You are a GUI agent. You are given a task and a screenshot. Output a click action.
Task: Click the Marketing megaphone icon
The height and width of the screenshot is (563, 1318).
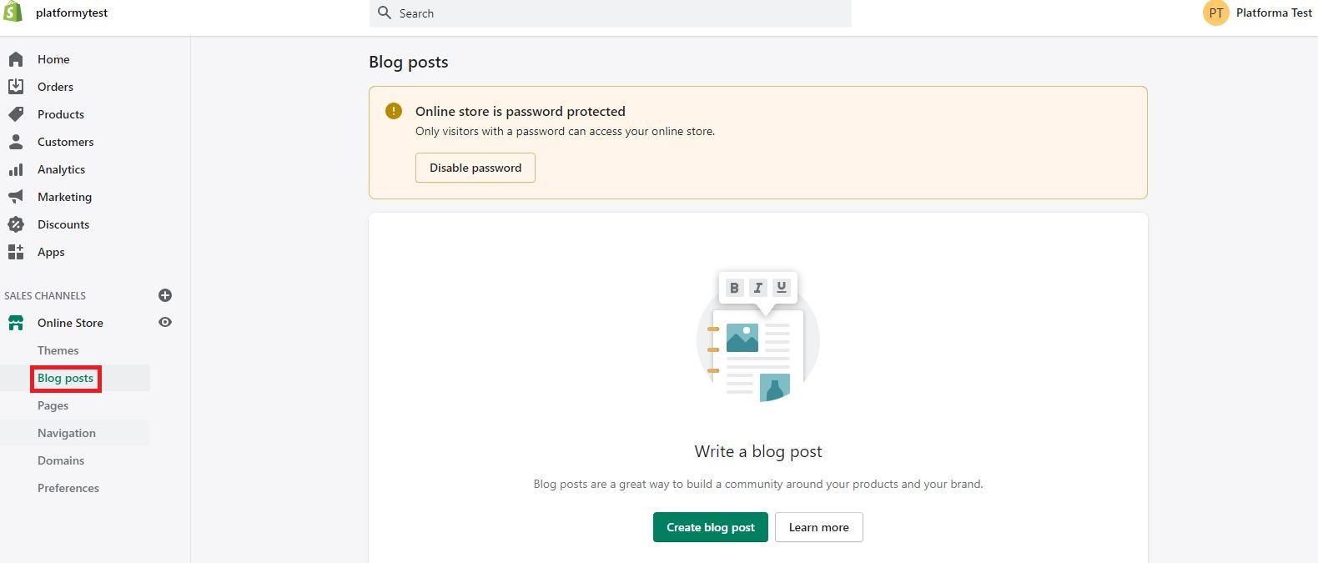16,197
